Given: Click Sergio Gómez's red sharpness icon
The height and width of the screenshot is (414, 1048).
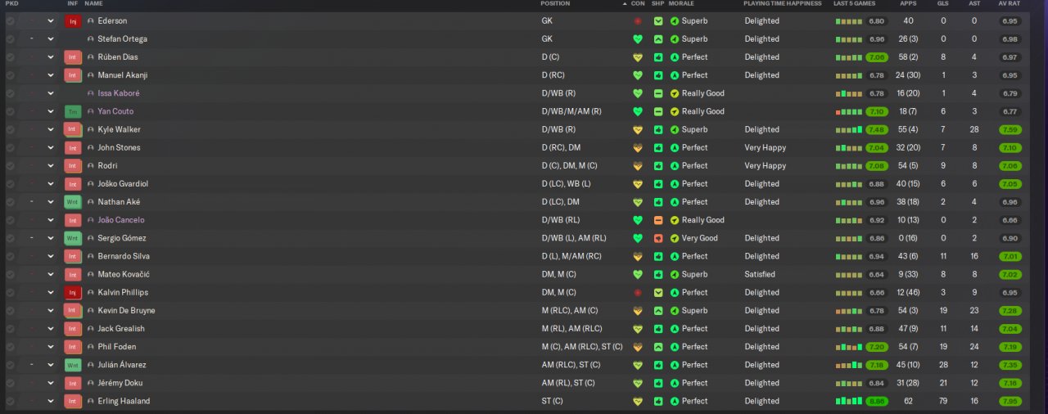Looking at the screenshot, I should (x=658, y=238).
